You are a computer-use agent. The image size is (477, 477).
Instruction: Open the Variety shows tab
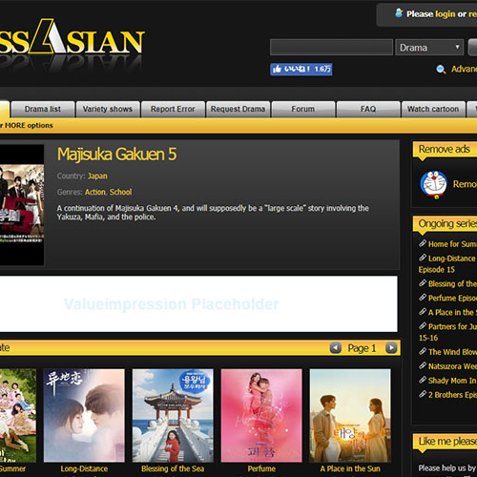(x=108, y=109)
